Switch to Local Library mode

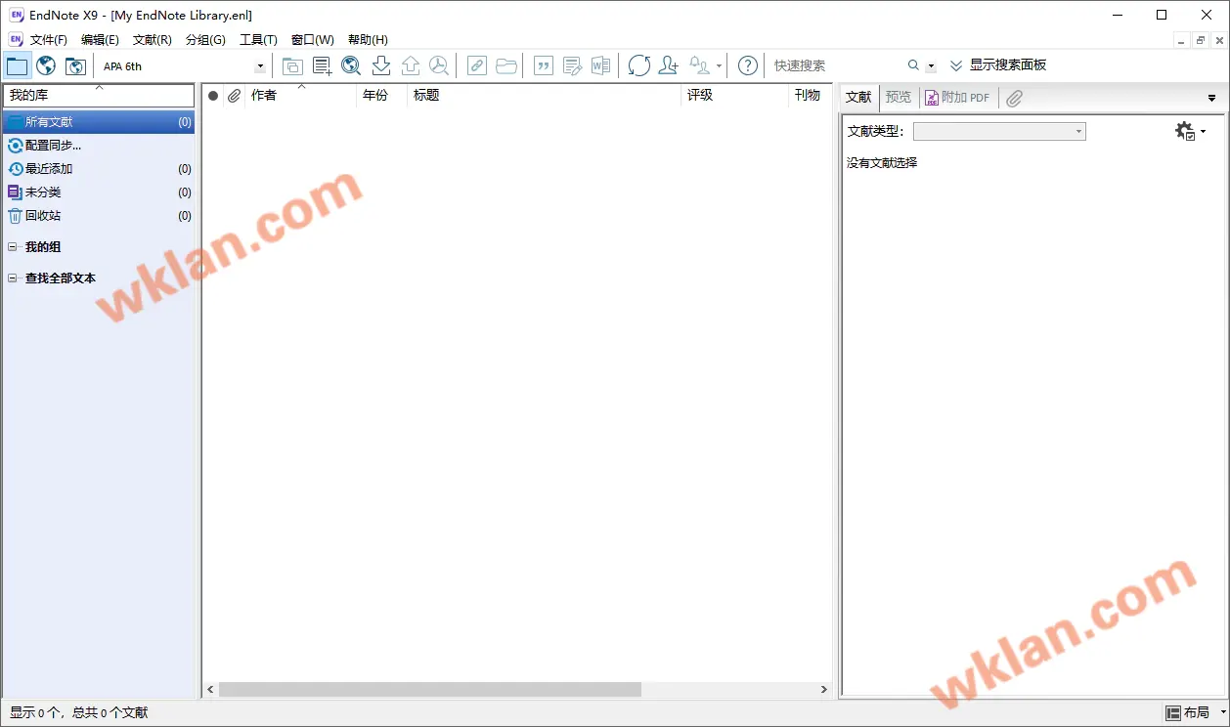pyautogui.click(x=17, y=65)
